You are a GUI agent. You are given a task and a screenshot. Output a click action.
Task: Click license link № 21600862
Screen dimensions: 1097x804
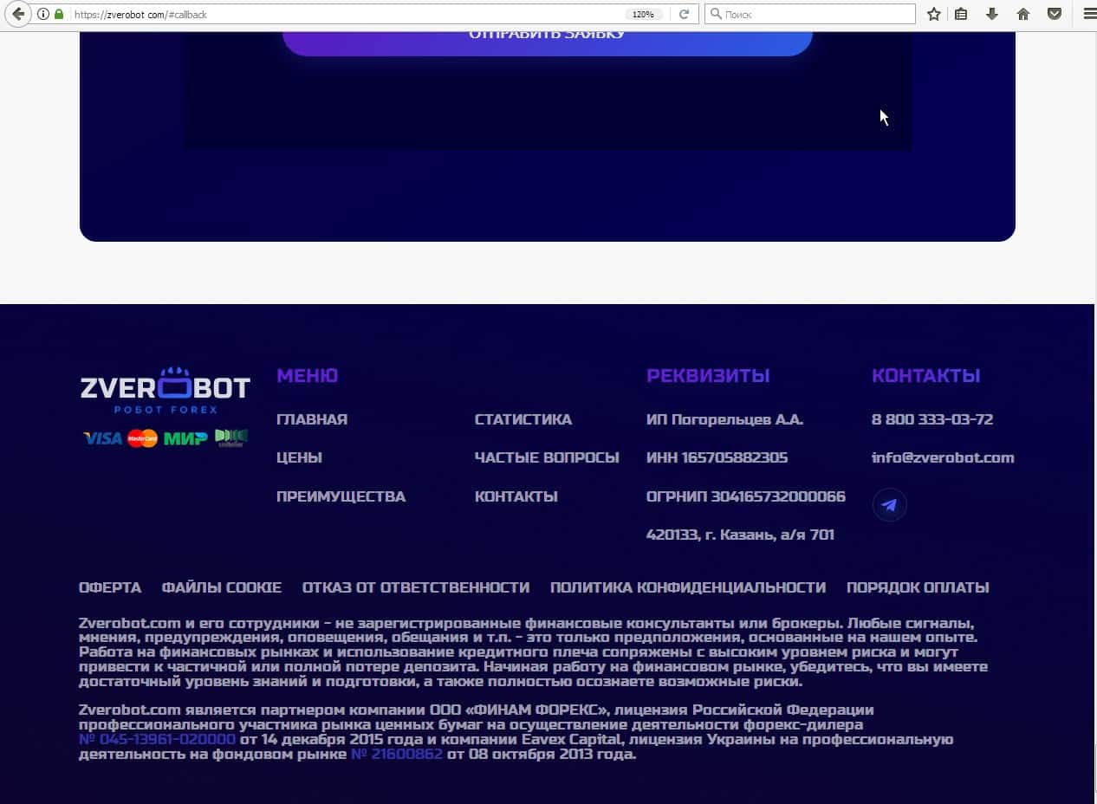[397, 754]
